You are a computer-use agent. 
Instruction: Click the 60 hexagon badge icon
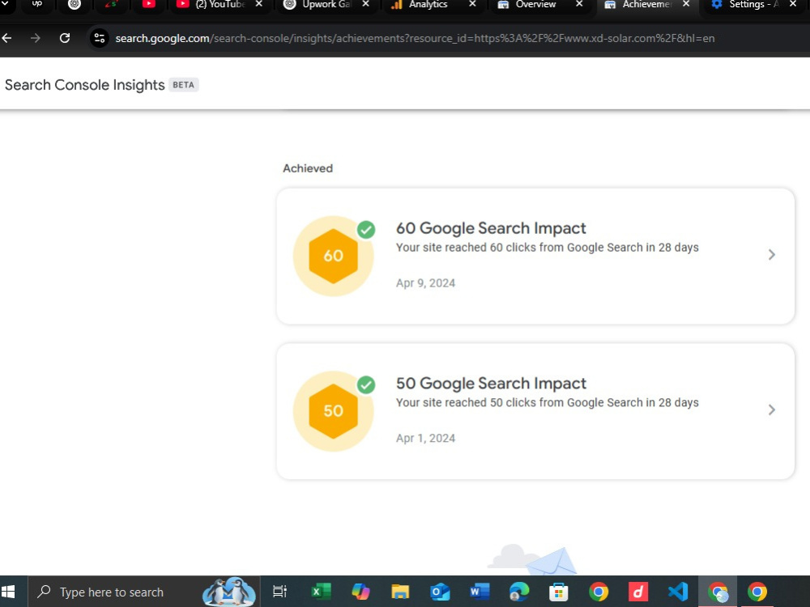(333, 256)
